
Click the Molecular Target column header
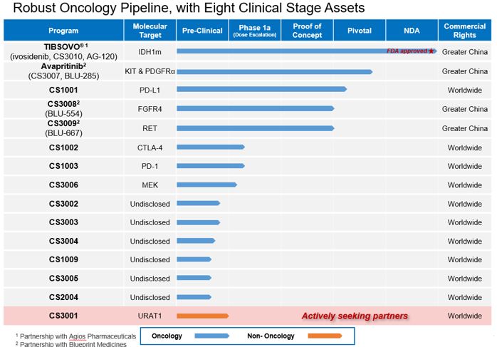point(150,31)
